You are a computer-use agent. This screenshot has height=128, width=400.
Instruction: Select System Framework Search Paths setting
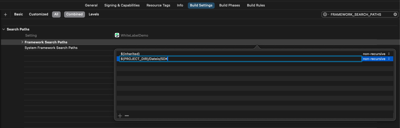[51, 48]
